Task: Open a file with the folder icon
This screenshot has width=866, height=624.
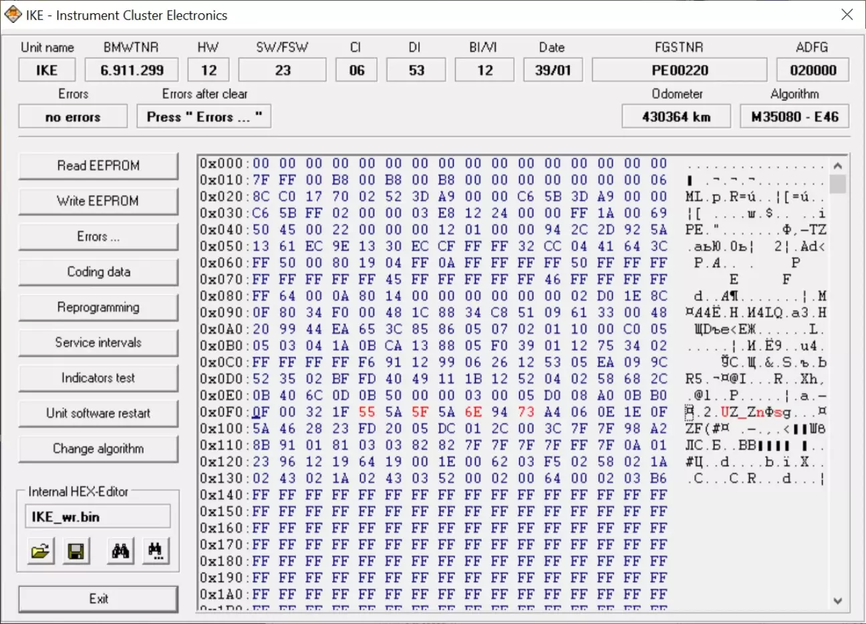Action: [41, 551]
